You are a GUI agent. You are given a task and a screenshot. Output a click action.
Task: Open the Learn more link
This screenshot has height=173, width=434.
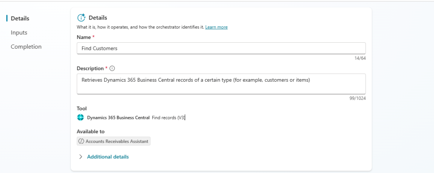coord(216,27)
